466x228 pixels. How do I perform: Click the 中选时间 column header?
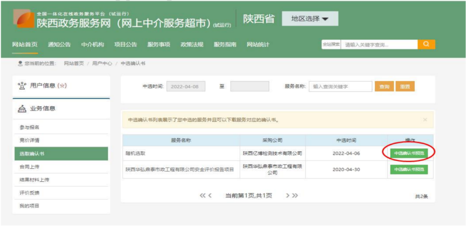pyautogui.click(x=346, y=140)
